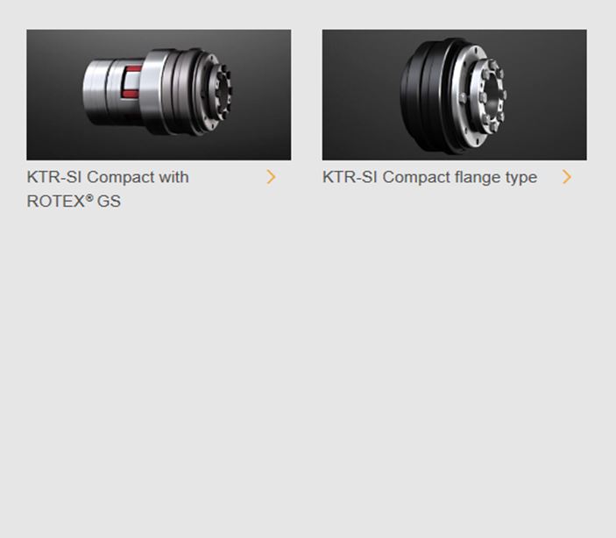
Task: Click the silver hub in the left product photo
Action: [x=98, y=92]
